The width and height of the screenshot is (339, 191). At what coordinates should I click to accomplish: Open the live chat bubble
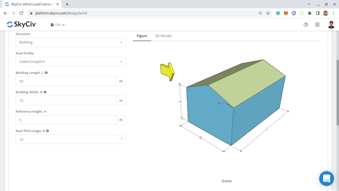(x=326, y=178)
